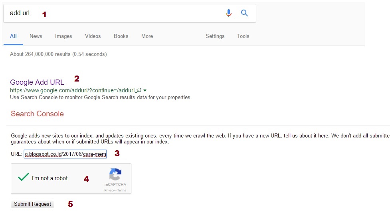Open the search Tools menu

[x=243, y=36]
